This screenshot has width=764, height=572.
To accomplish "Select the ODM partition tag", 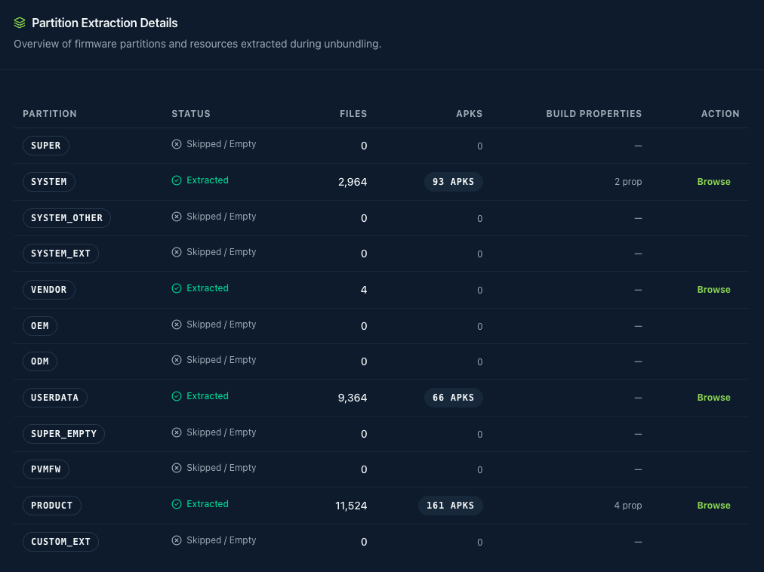I will (40, 361).
